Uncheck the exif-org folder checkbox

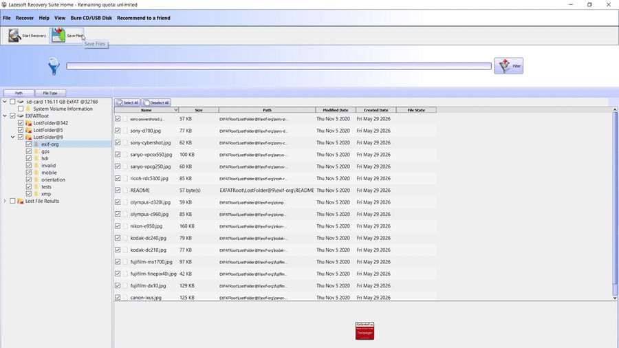(29, 144)
